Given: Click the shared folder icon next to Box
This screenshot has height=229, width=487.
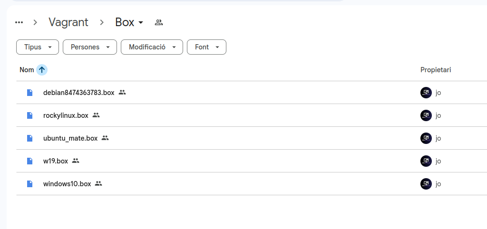Looking at the screenshot, I should pos(159,22).
